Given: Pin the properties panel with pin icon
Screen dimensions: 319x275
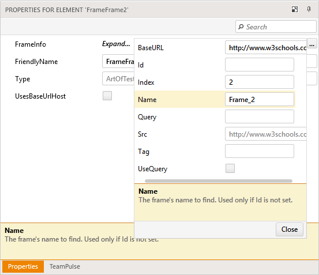Looking at the screenshot, I should (x=309, y=9).
